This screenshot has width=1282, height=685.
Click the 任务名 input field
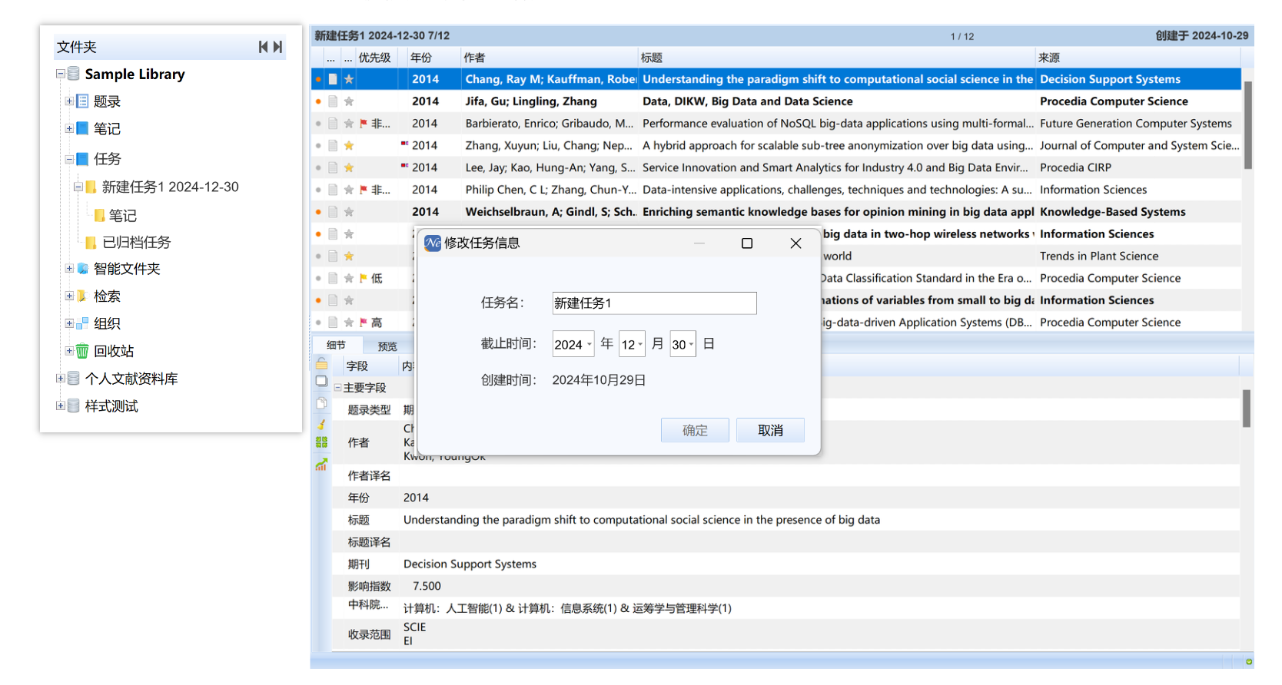(654, 303)
